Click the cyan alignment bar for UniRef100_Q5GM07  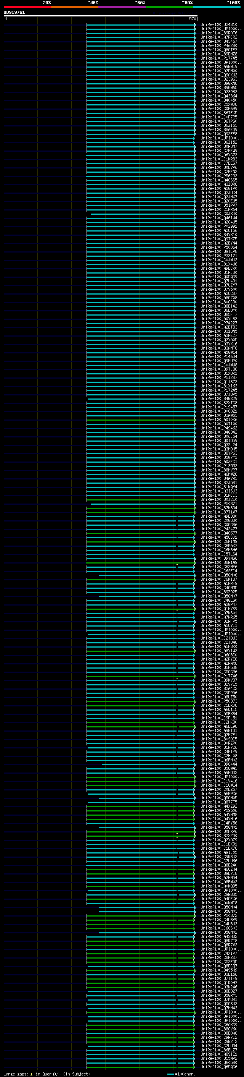(x=147, y=596)
